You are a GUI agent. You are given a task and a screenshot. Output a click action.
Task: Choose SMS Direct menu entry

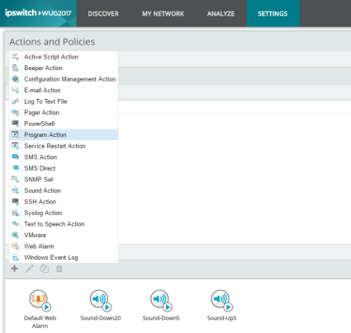[x=64, y=168]
